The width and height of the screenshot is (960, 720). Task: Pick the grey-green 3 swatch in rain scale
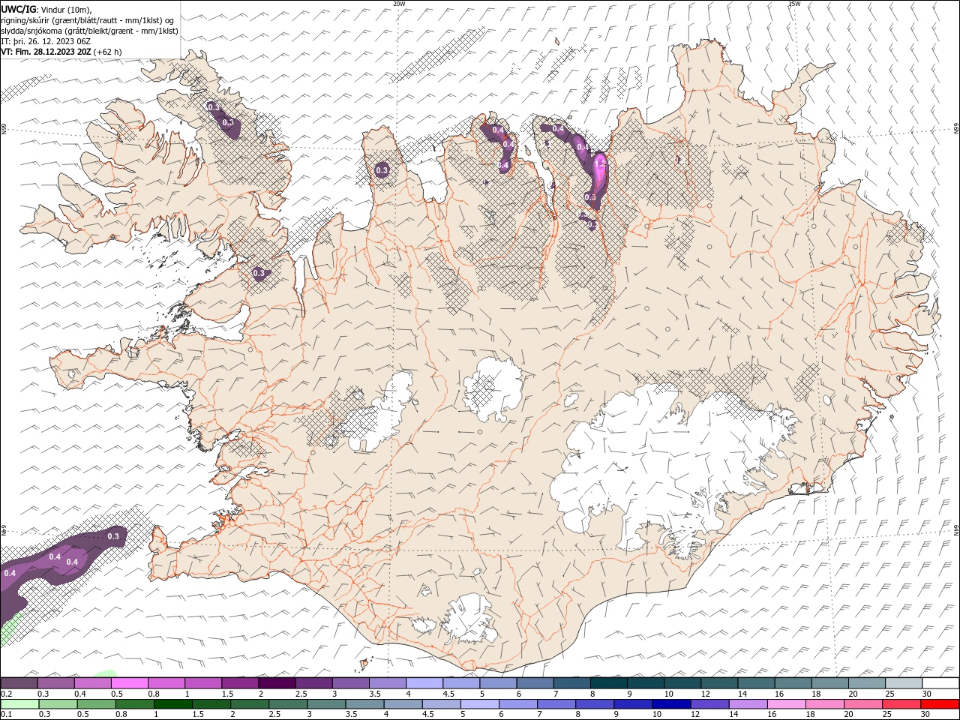tap(325, 704)
